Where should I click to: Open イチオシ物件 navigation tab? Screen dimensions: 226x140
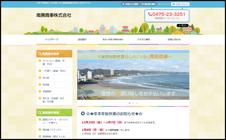pyautogui.click(x=144, y=40)
